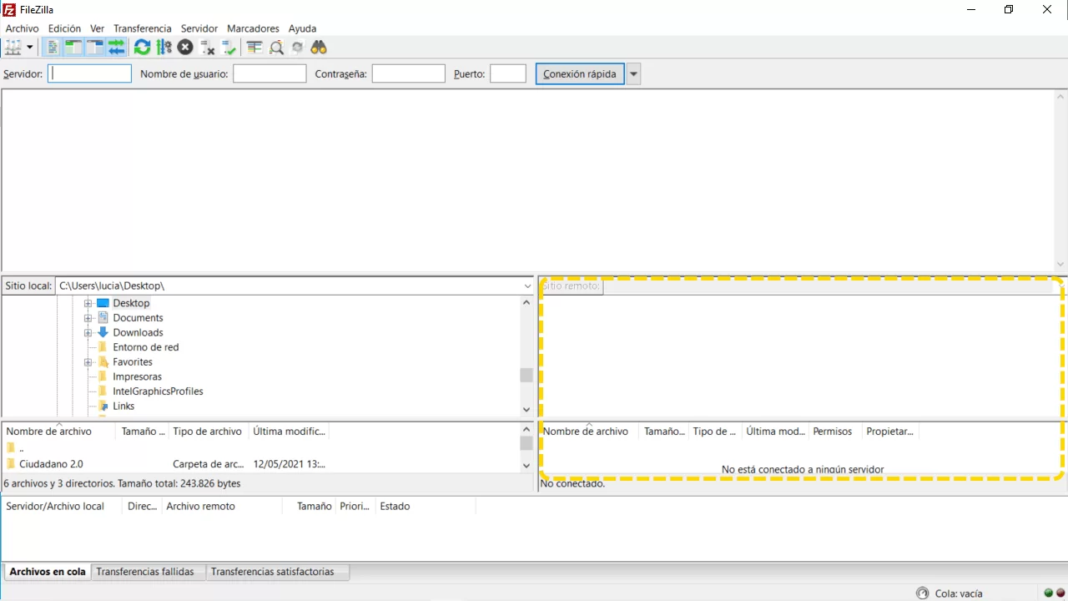Click the local tree scrollbar thumb
The height and width of the screenshot is (601, 1068).
[526, 376]
